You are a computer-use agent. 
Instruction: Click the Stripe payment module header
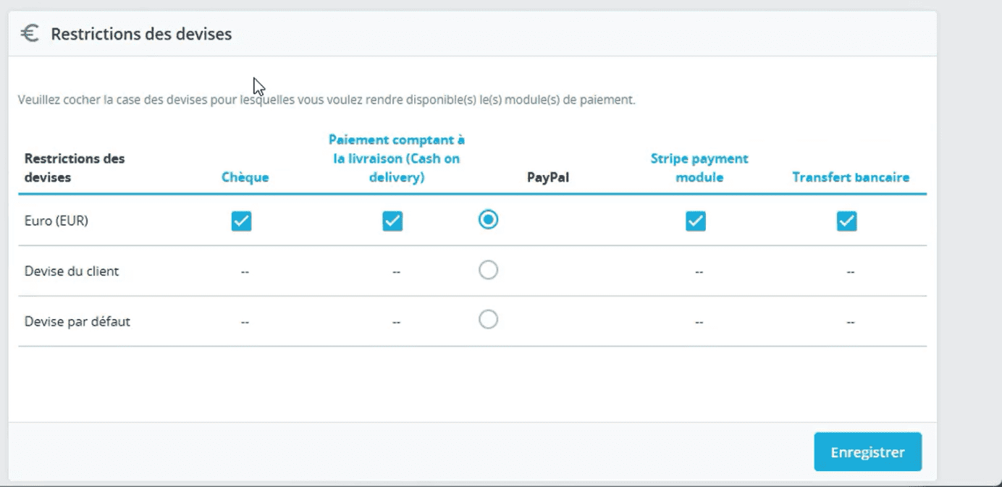point(699,168)
